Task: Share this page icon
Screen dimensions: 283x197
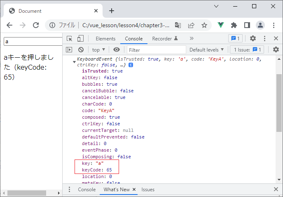Action: (191, 25)
